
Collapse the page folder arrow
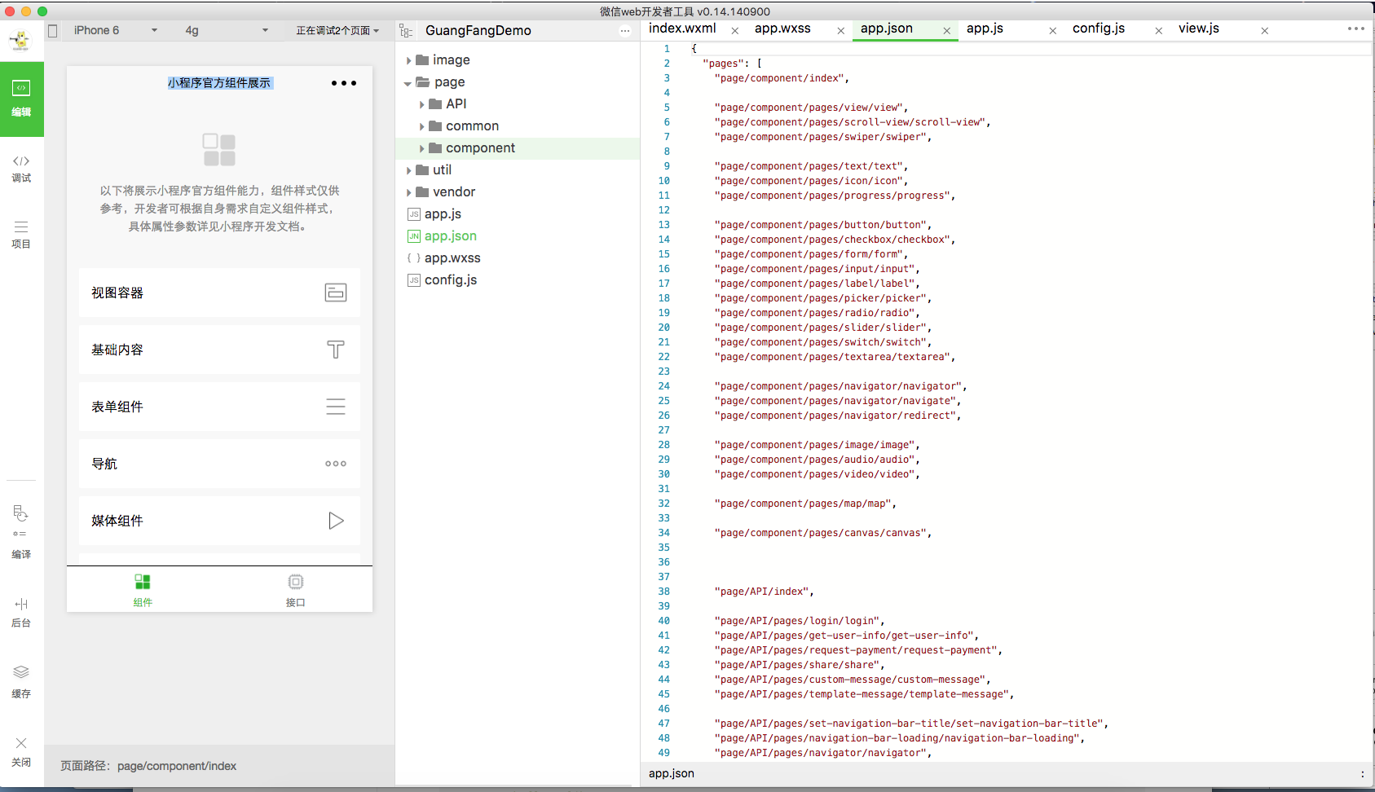pos(408,83)
